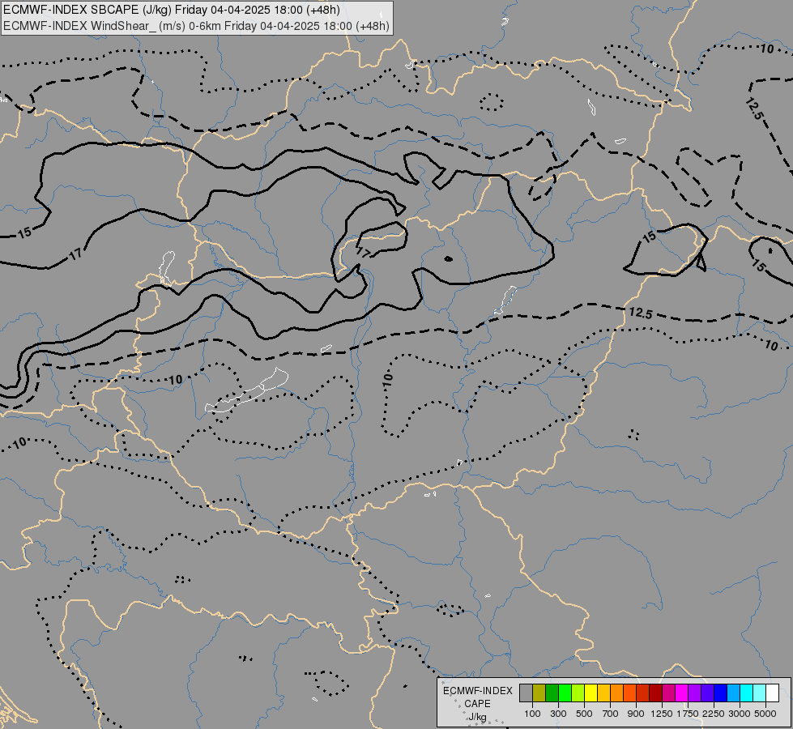Click the 'CAPE' label in the legend
Viewport: 793px width, 729px height.
[x=477, y=704]
